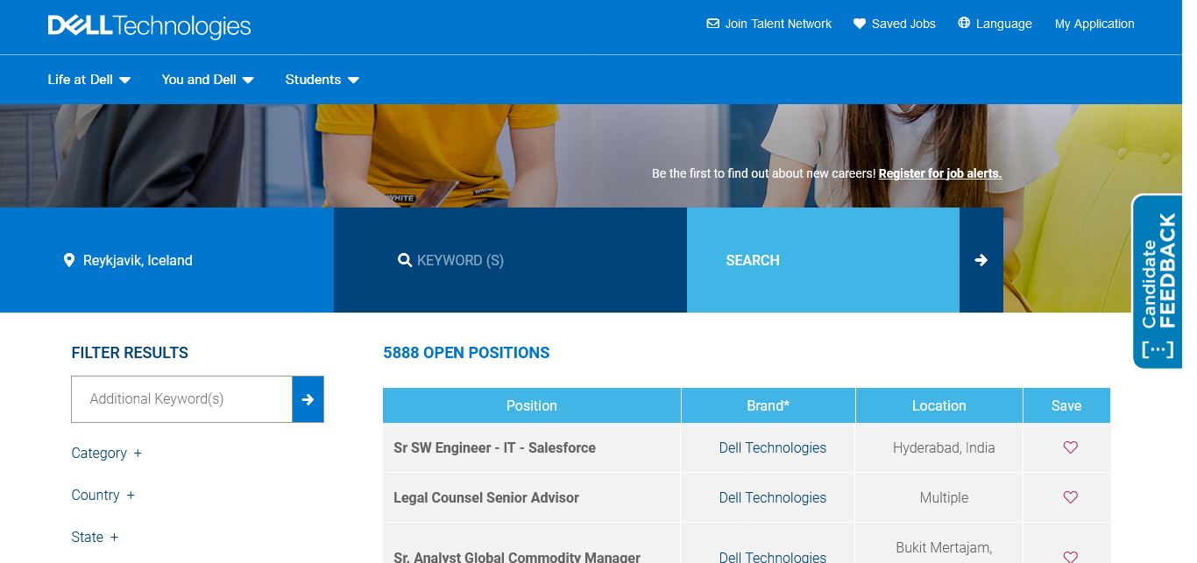Image resolution: width=1197 pixels, height=563 pixels.
Task: Open the Candidate Feedback side tab
Action: [1157, 281]
